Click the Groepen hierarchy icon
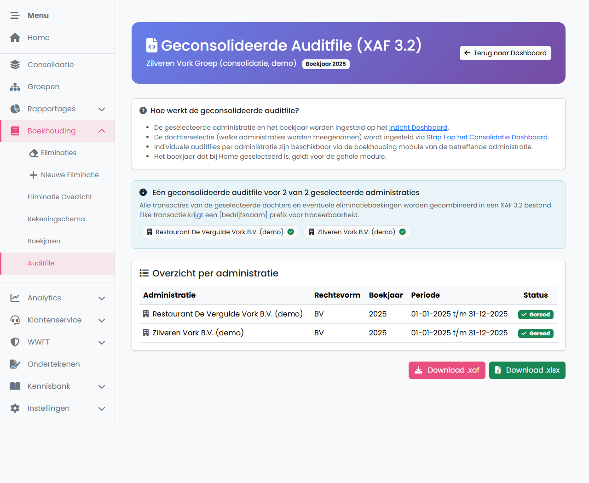Image resolution: width=589 pixels, height=483 pixels. pyautogui.click(x=15, y=87)
